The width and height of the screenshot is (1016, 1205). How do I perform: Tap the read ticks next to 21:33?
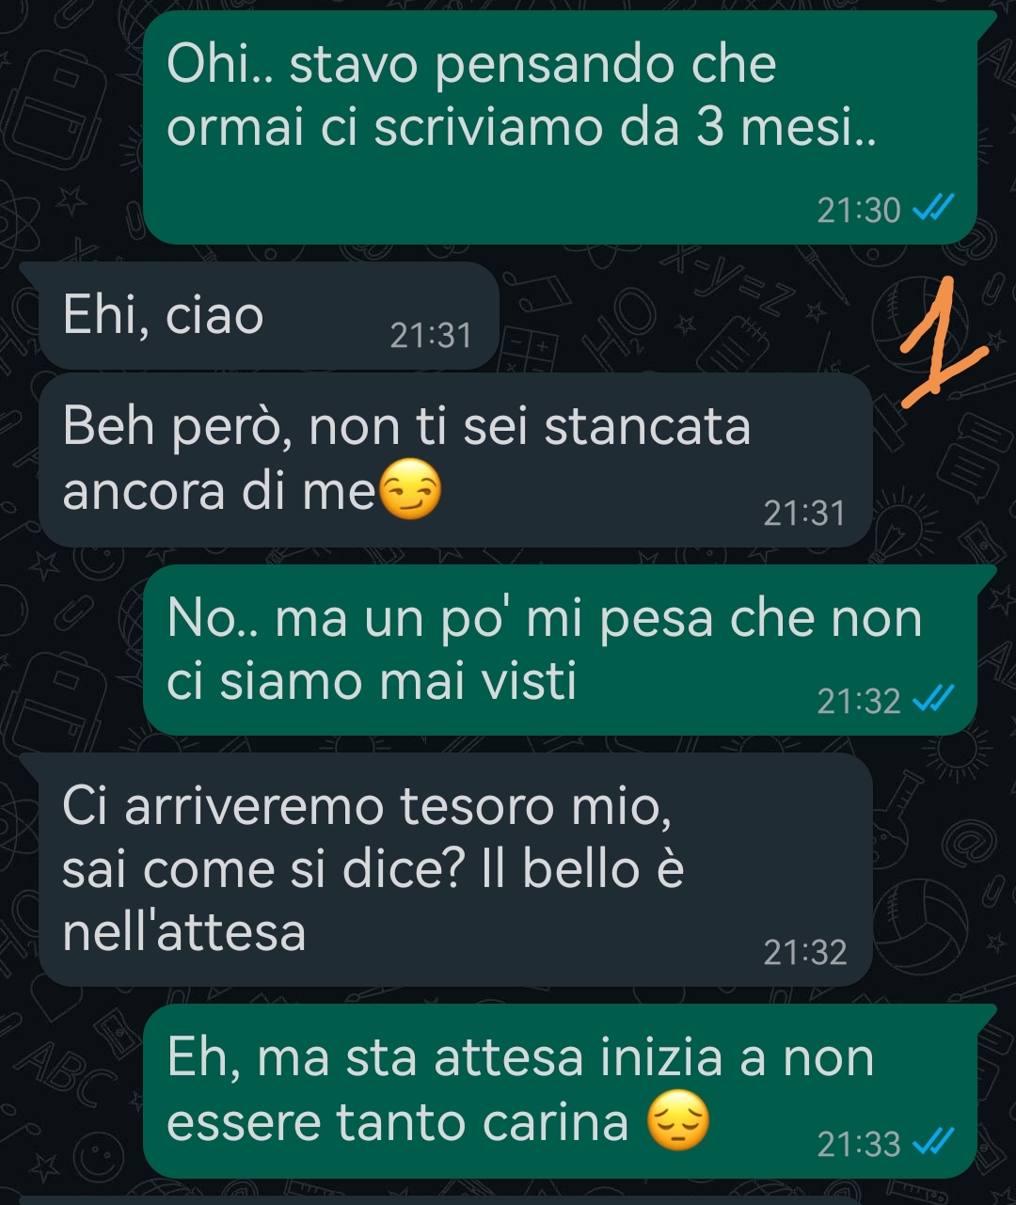tap(934, 1143)
